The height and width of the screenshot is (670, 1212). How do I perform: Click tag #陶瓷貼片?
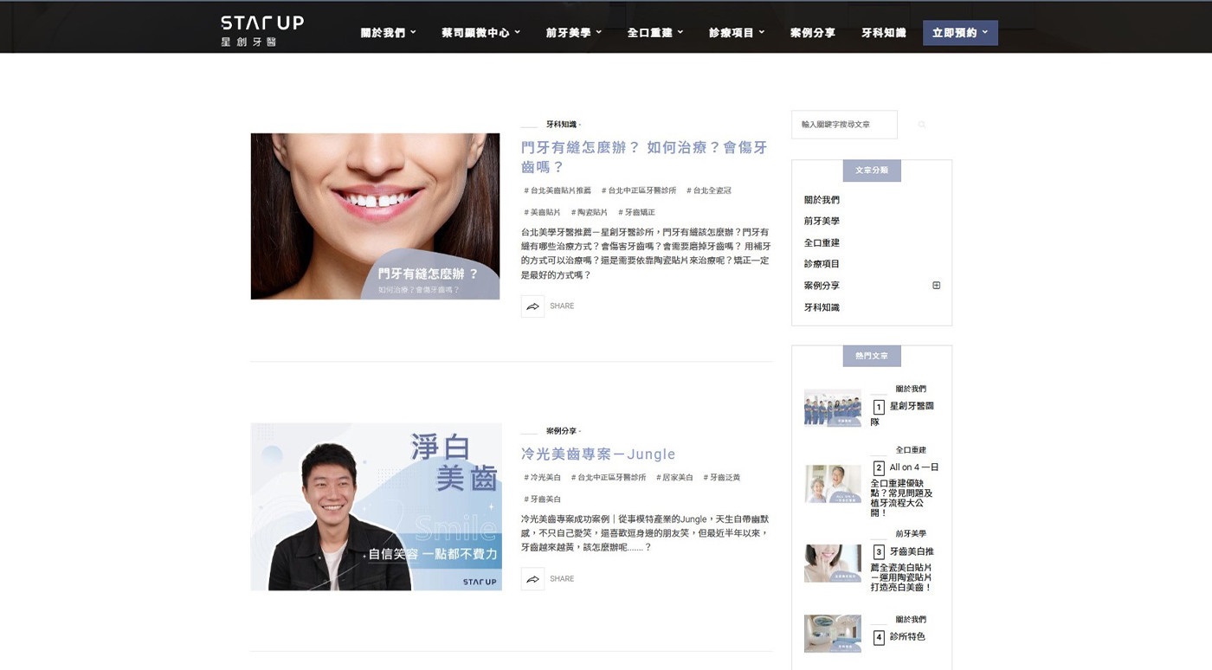589,212
